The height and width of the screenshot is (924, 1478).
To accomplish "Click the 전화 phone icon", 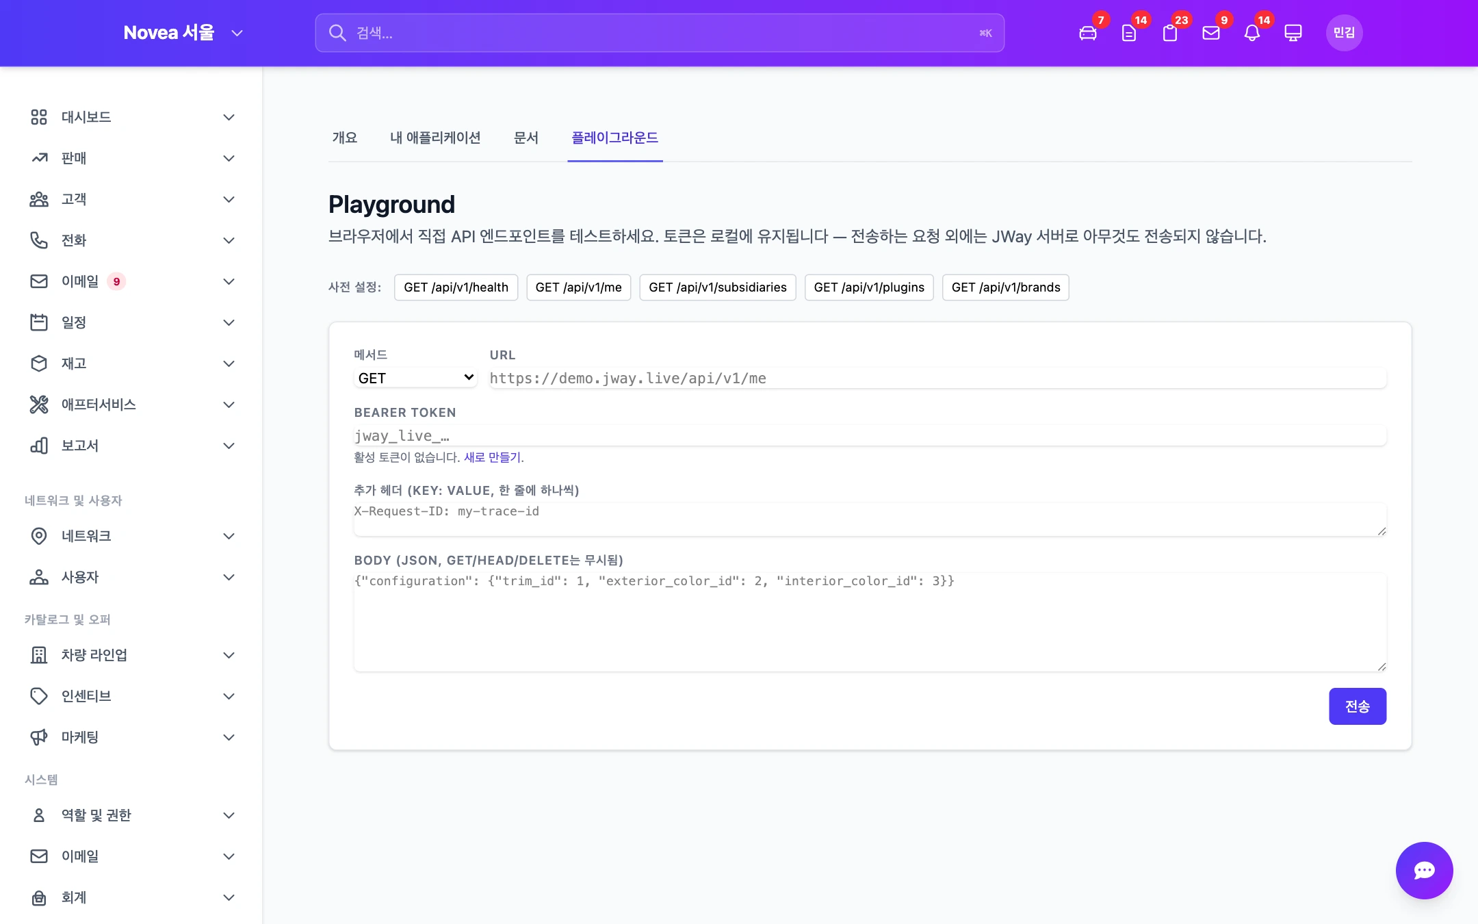I will pyautogui.click(x=39, y=240).
